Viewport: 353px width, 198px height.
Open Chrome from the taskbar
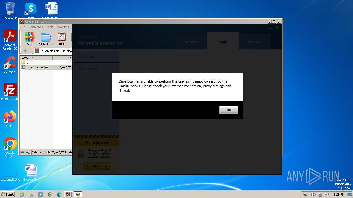point(50,194)
